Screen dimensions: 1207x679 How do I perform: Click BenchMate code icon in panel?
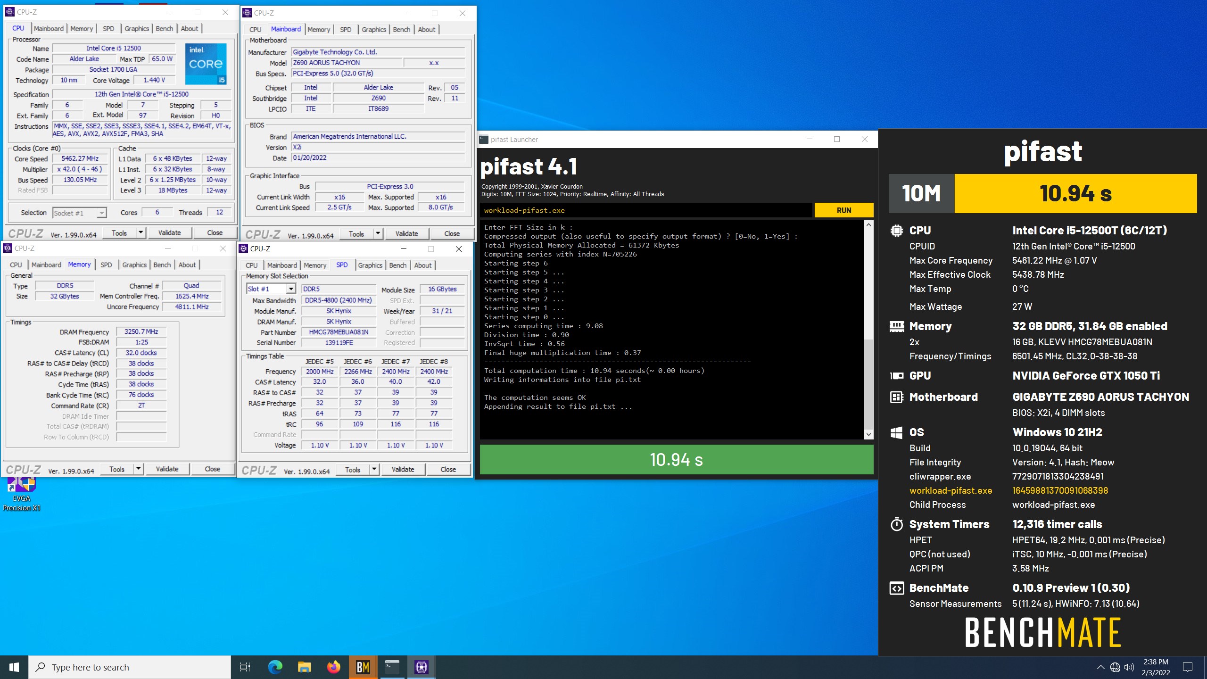[896, 588]
